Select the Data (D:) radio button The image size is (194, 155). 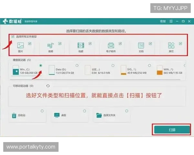[x=77, y=65]
